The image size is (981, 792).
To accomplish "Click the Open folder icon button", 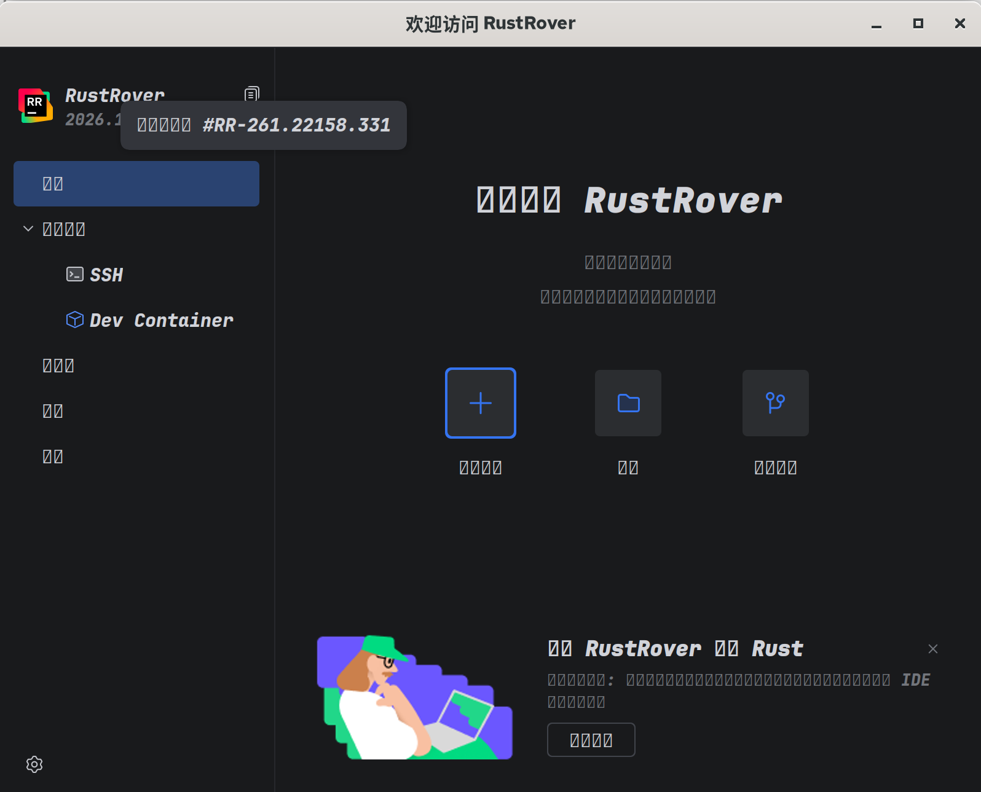I will tap(628, 403).
